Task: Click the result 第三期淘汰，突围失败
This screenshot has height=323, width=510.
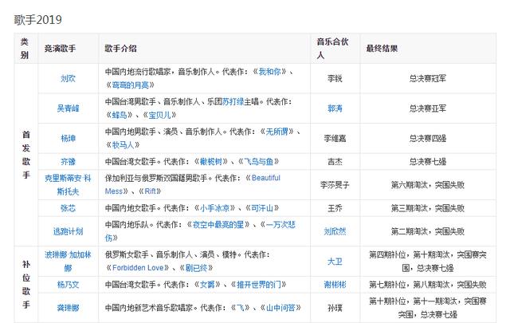Action: pos(428,208)
